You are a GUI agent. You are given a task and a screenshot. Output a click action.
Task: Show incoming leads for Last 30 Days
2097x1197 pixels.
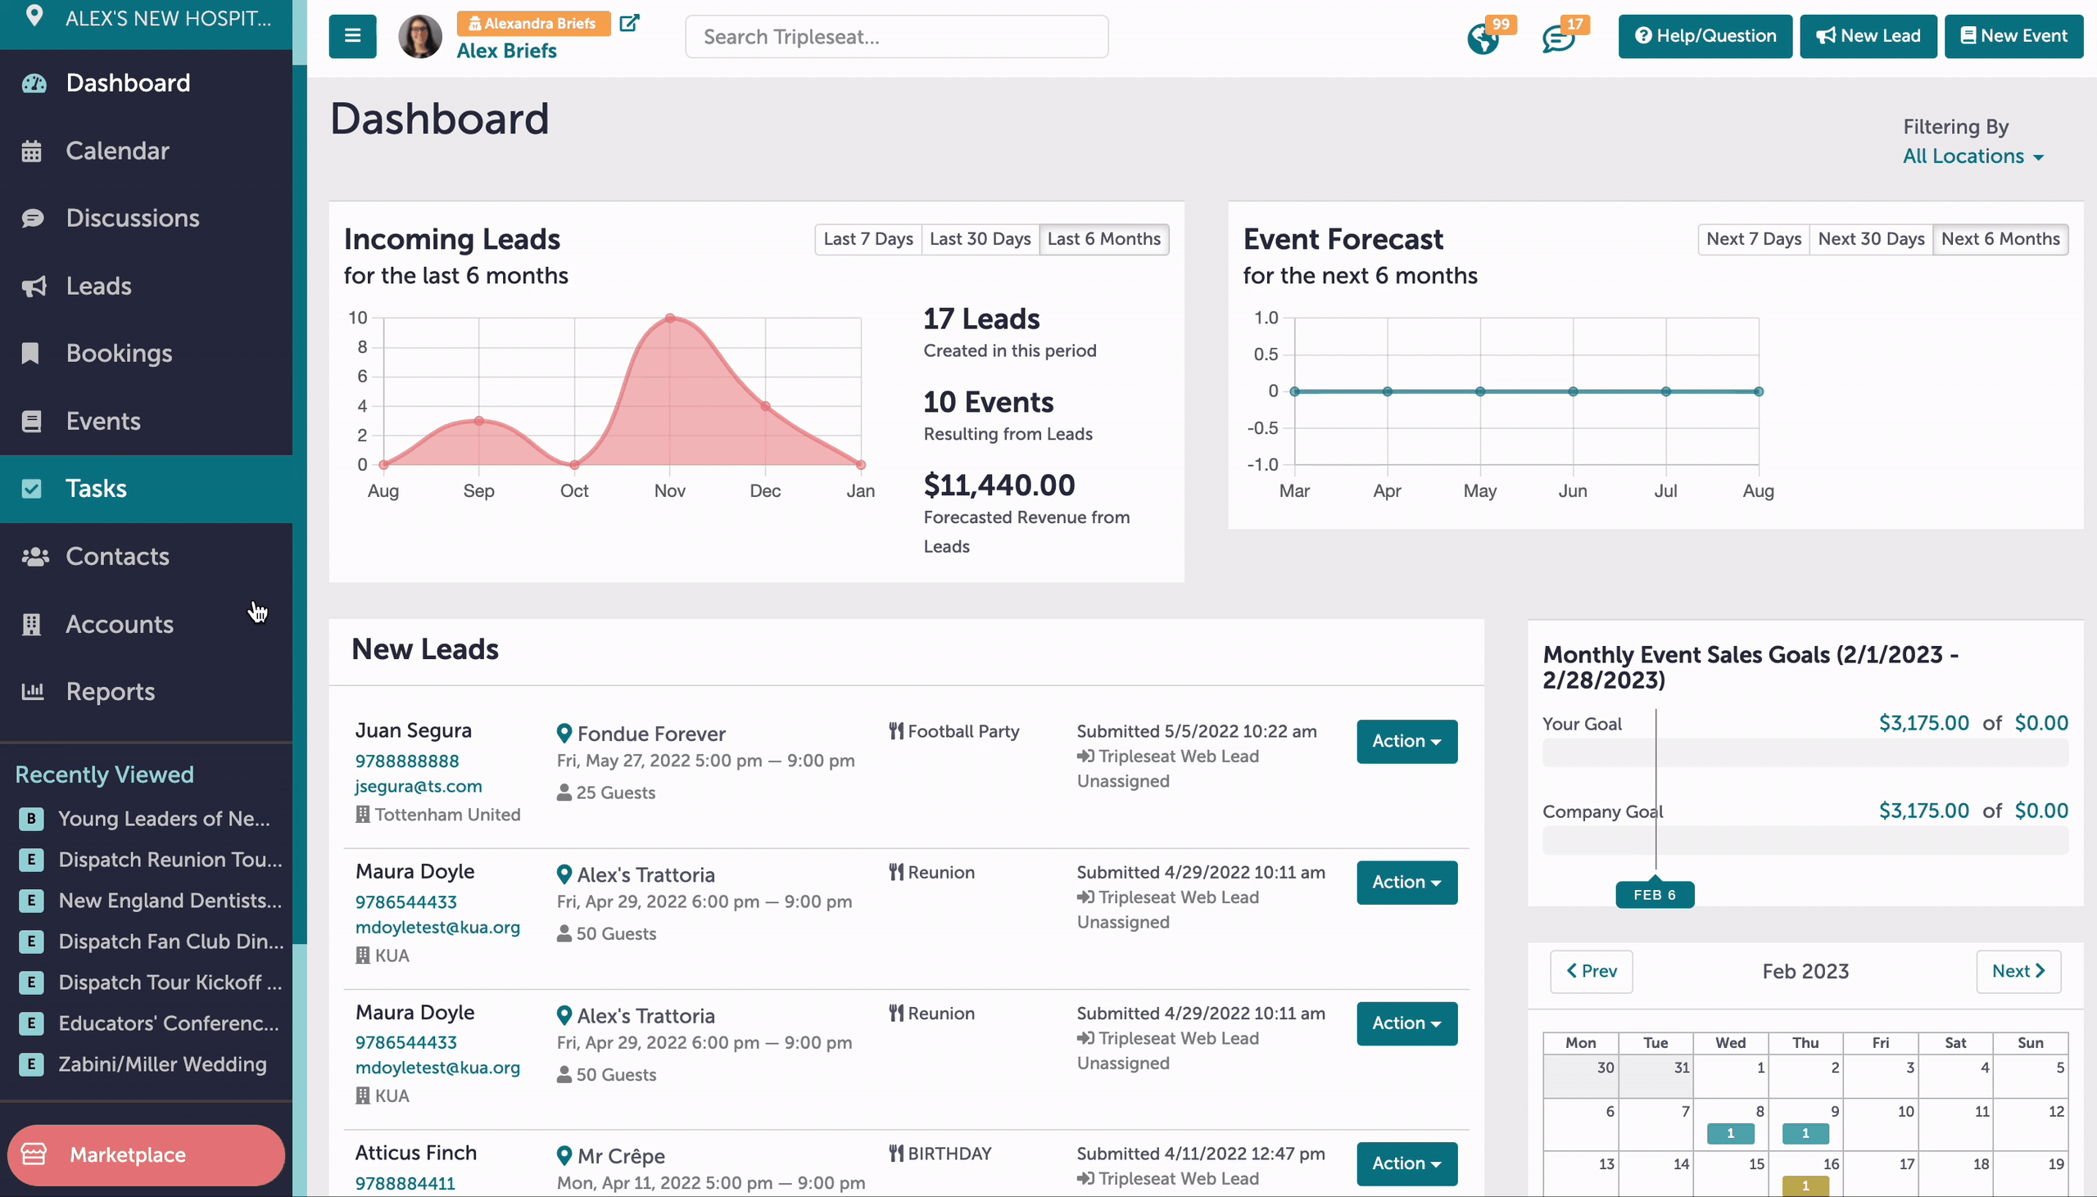(981, 239)
